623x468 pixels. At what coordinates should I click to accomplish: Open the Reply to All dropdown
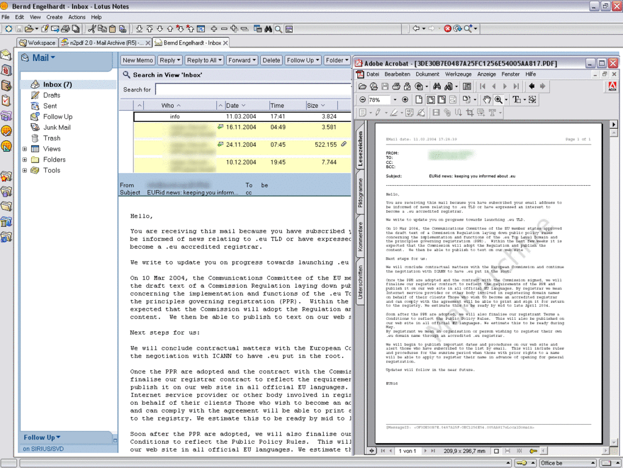(x=204, y=60)
